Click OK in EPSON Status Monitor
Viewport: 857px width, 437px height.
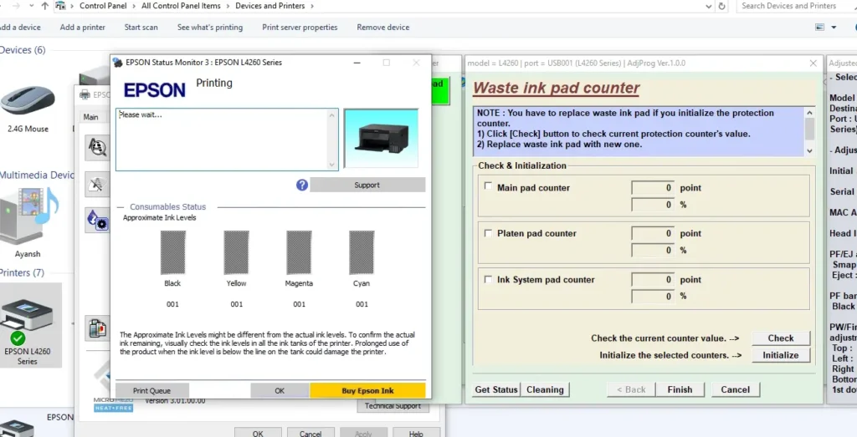tap(280, 391)
